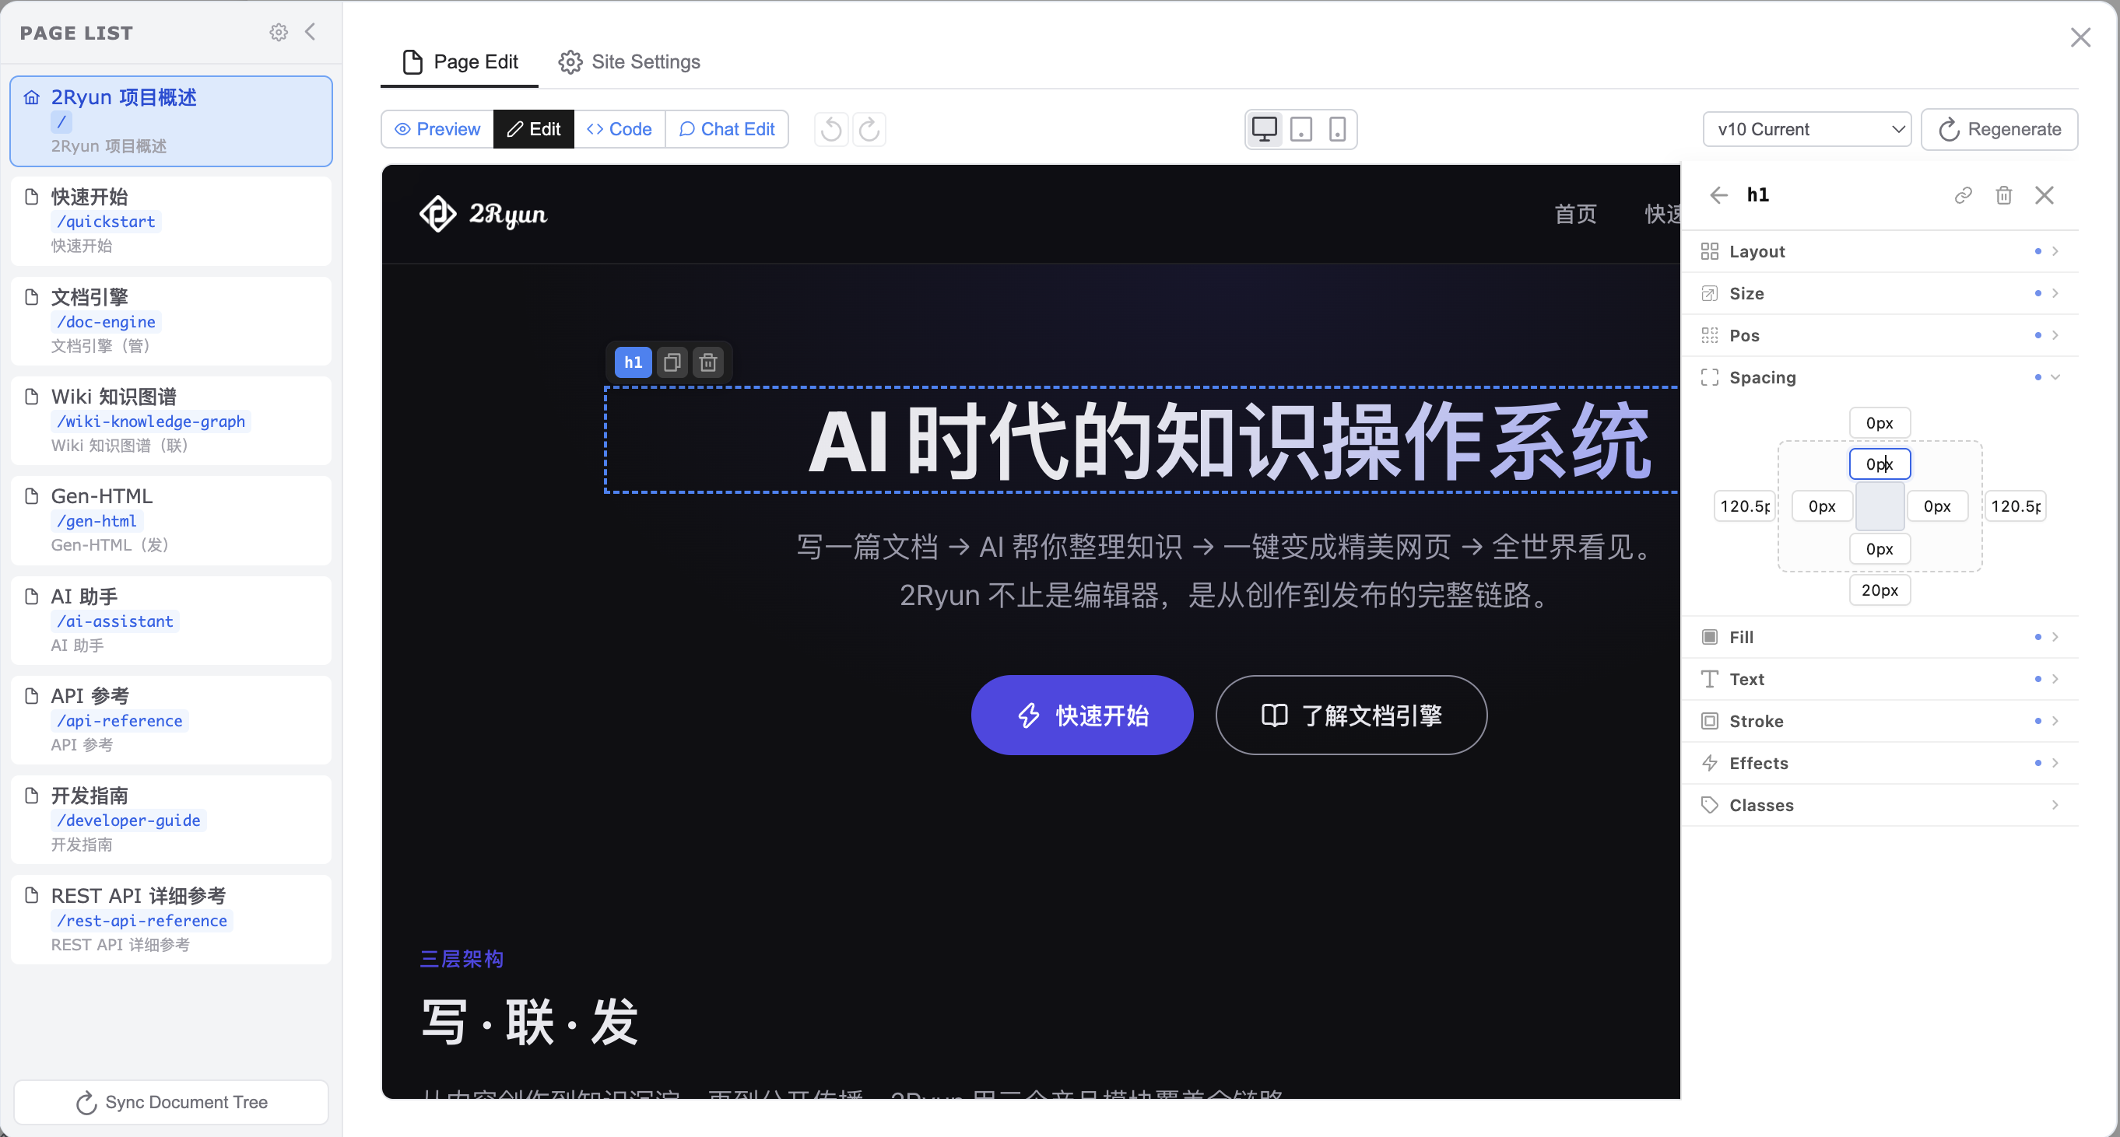
Task: Duplicate the selected h1 element
Action: click(x=672, y=362)
